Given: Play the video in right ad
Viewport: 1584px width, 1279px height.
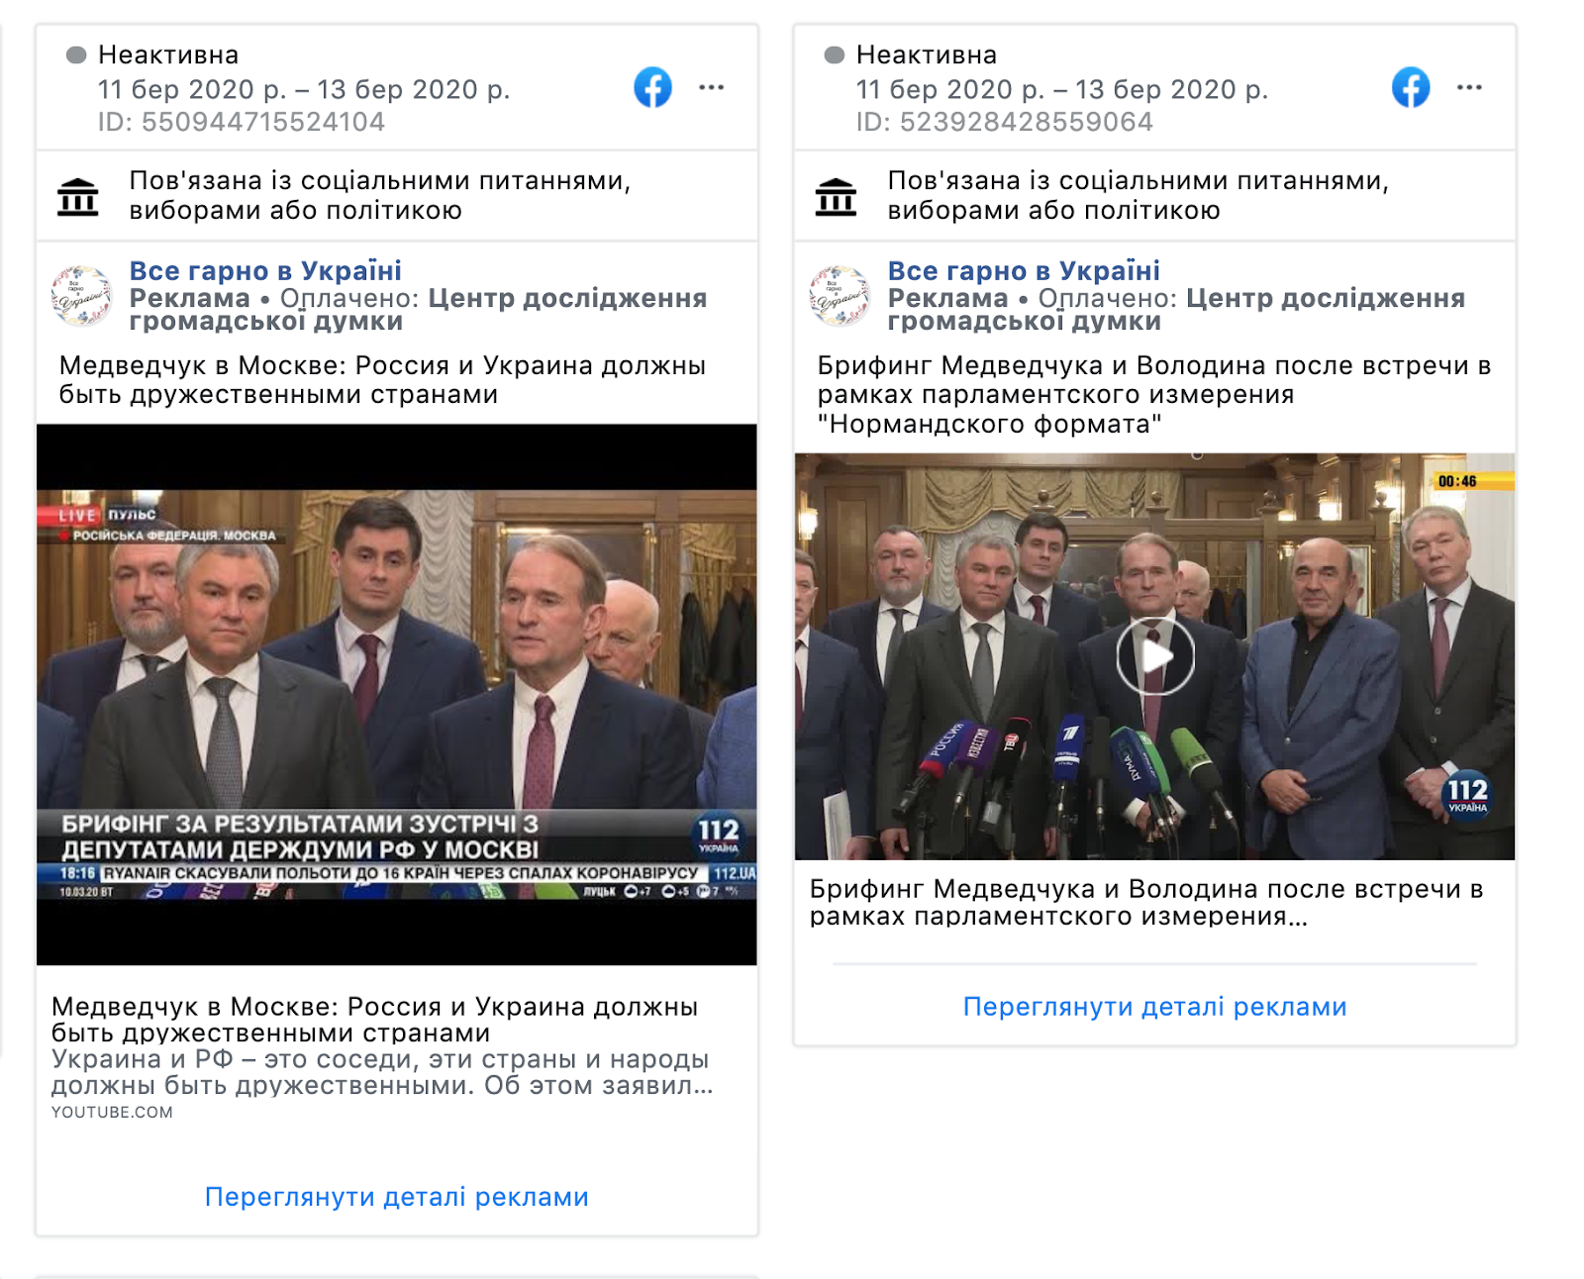Looking at the screenshot, I should [x=1154, y=656].
